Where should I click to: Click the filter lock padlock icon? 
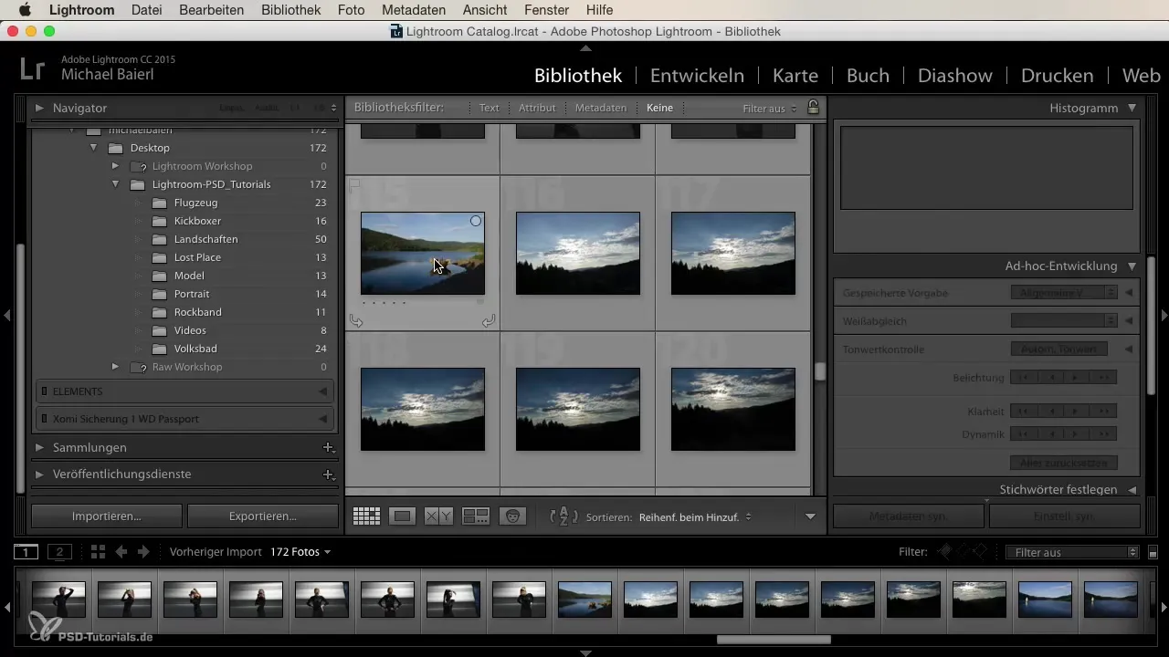tap(813, 108)
